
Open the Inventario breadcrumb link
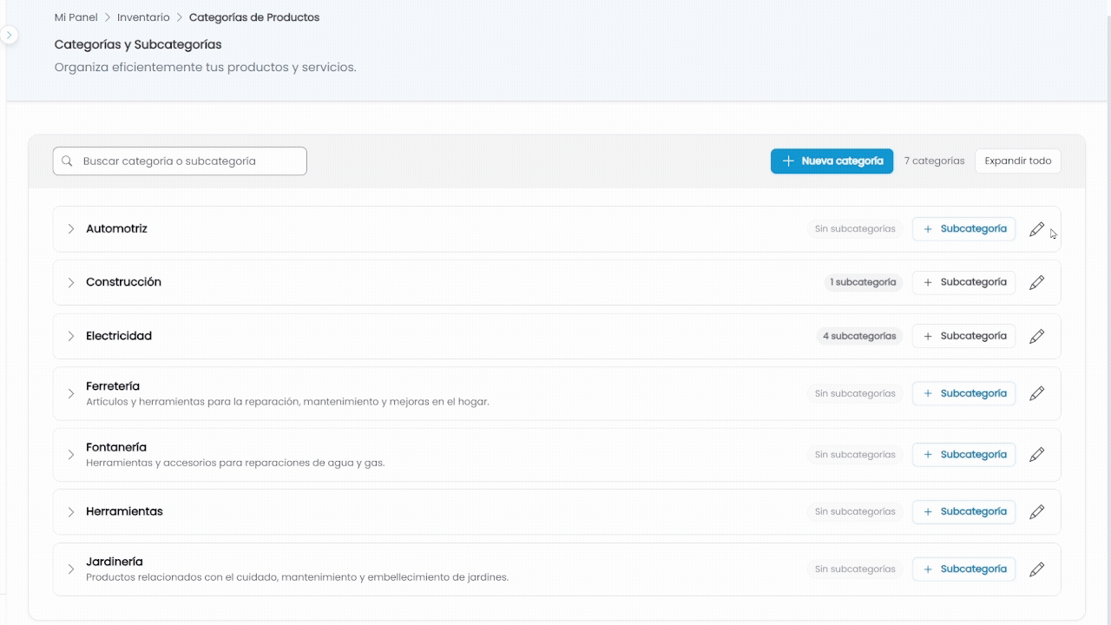point(143,17)
